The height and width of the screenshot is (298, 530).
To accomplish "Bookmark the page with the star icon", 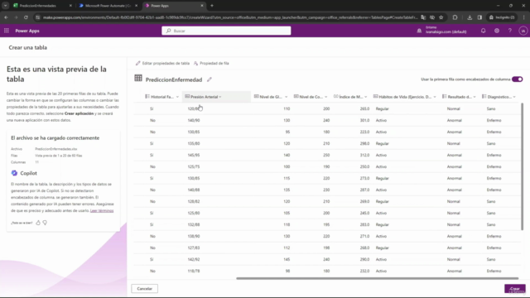I will tap(441, 17).
